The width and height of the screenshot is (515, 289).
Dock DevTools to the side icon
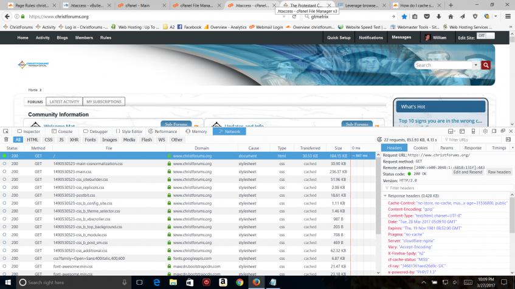tap(494, 131)
